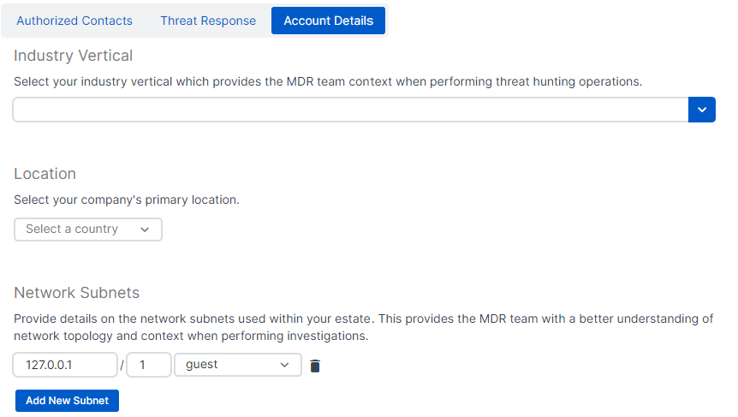This screenshot has height=417, width=738.
Task: Delete the 127.0.0.1 subnet with trash icon
Action: pyautogui.click(x=315, y=366)
